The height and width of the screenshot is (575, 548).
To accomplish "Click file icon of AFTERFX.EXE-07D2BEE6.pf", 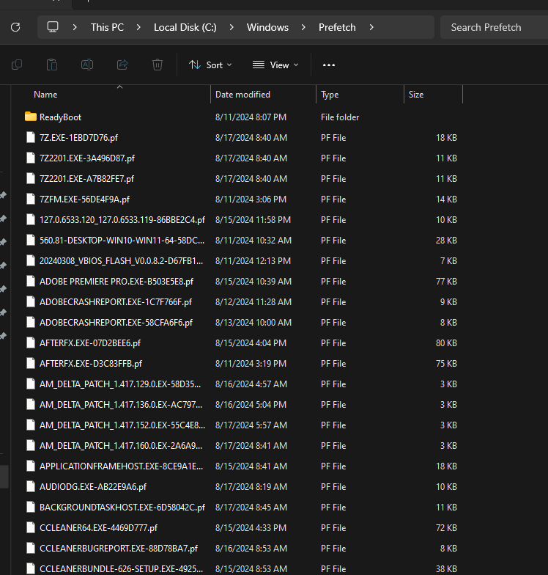I will 31,343.
